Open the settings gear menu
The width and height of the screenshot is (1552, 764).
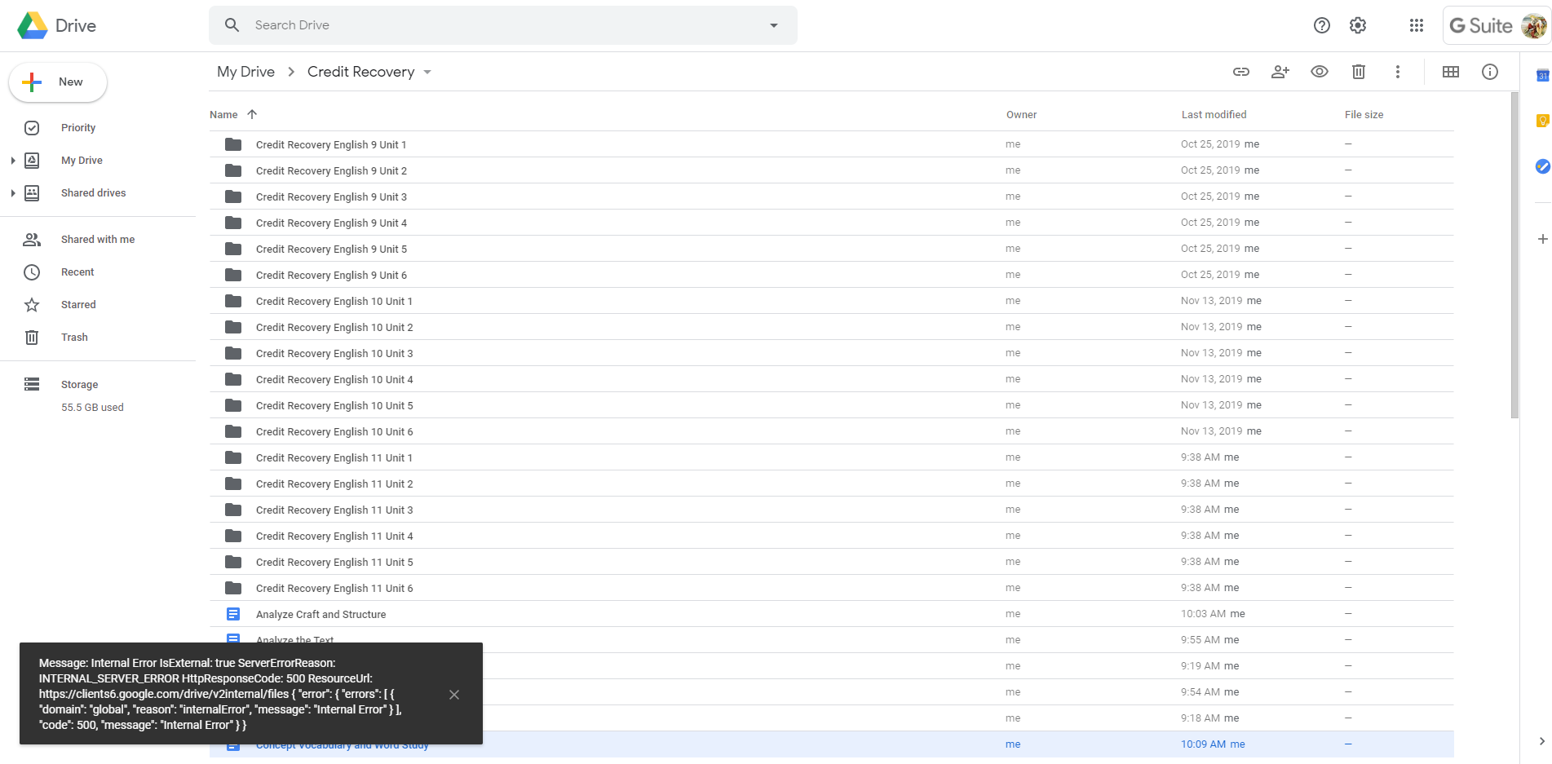[x=1358, y=25]
